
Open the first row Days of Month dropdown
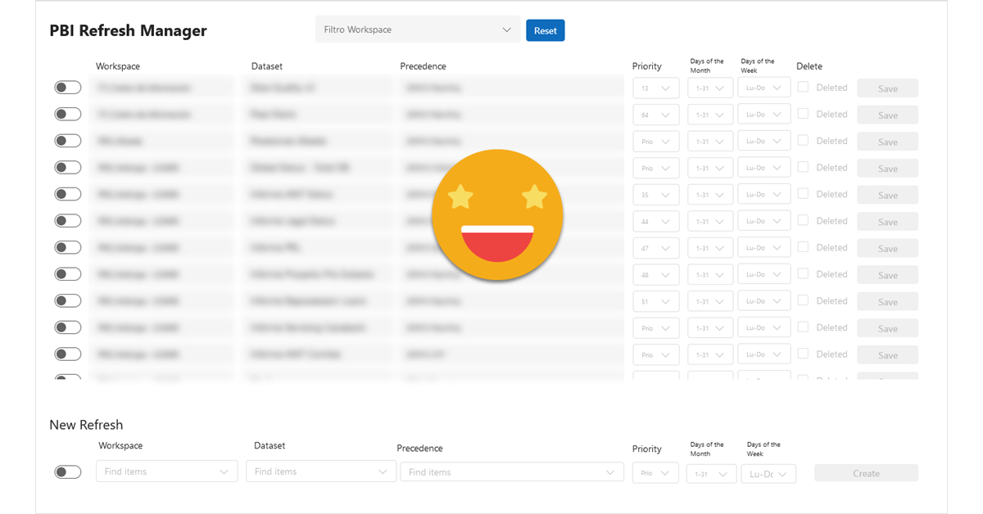click(x=709, y=88)
